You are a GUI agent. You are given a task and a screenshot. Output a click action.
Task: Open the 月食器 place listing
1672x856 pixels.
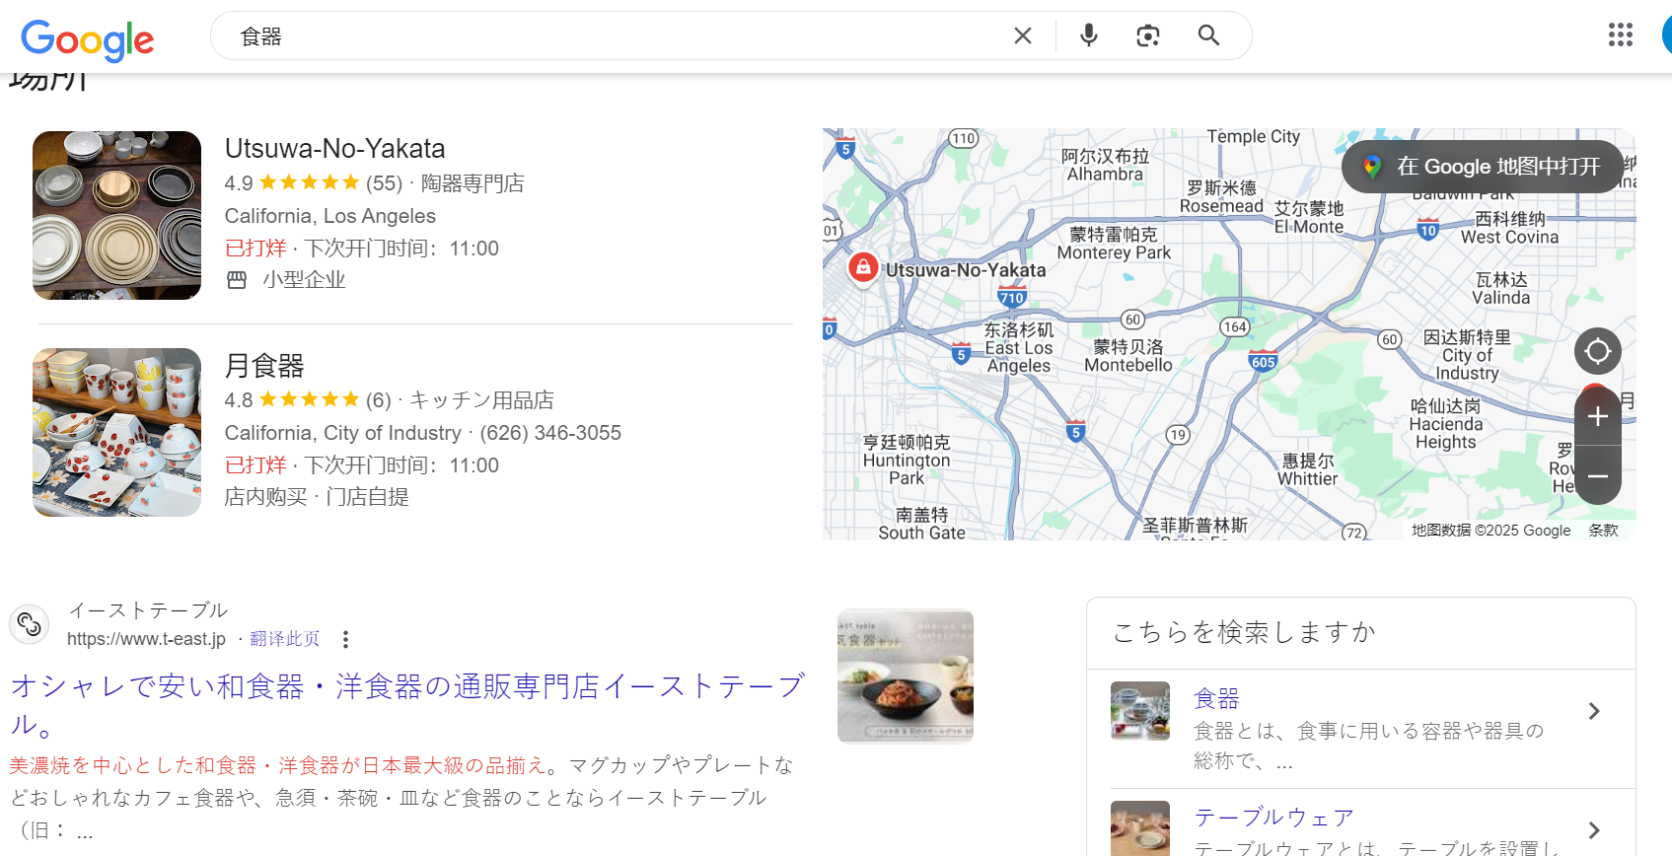264,366
